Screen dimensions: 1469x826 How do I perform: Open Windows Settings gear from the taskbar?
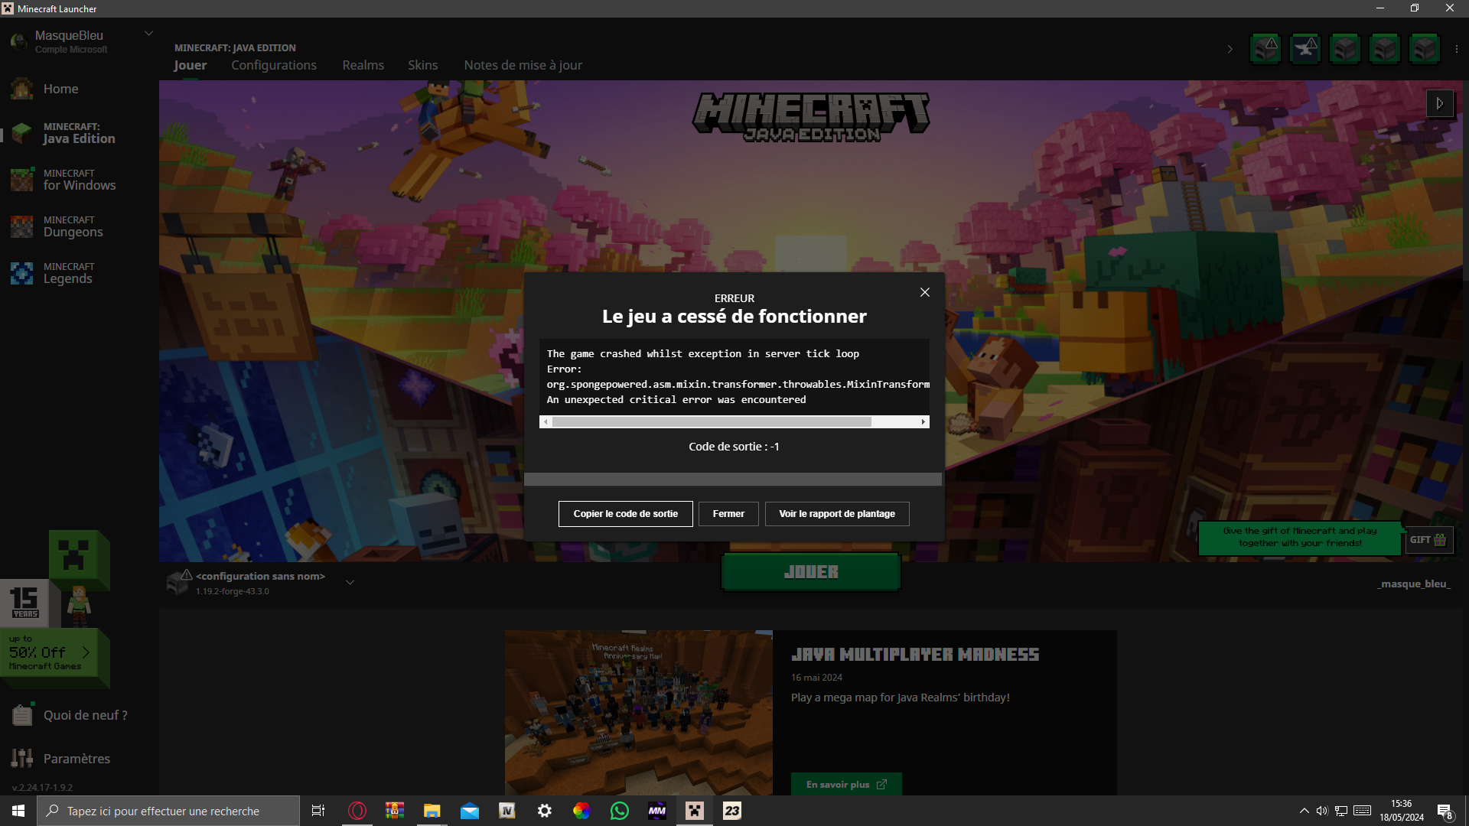(545, 811)
